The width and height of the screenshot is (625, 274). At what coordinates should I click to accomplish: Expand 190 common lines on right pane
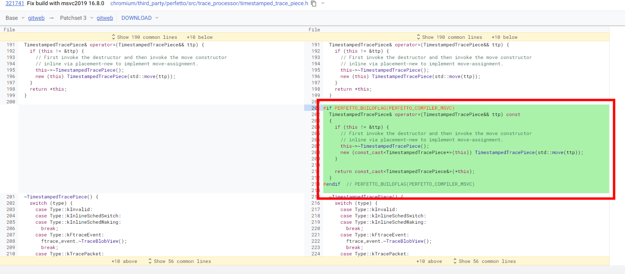pyautogui.click(x=449, y=37)
